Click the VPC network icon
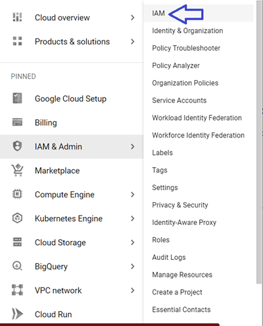Screen dimensions: 263x326 click(17, 290)
